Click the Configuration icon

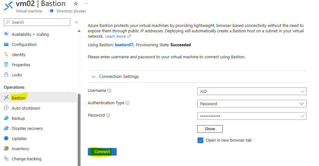pyautogui.click(x=6, y=44)
